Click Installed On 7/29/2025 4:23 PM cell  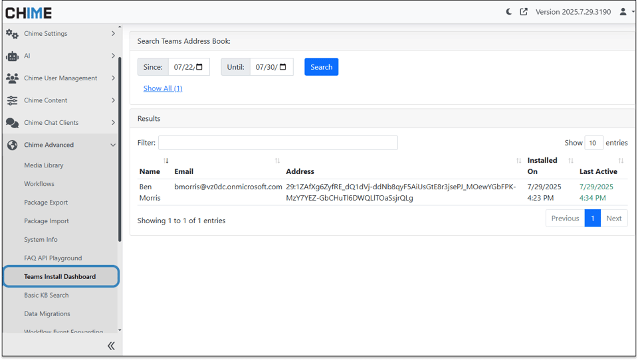click(x=544, y=193)
